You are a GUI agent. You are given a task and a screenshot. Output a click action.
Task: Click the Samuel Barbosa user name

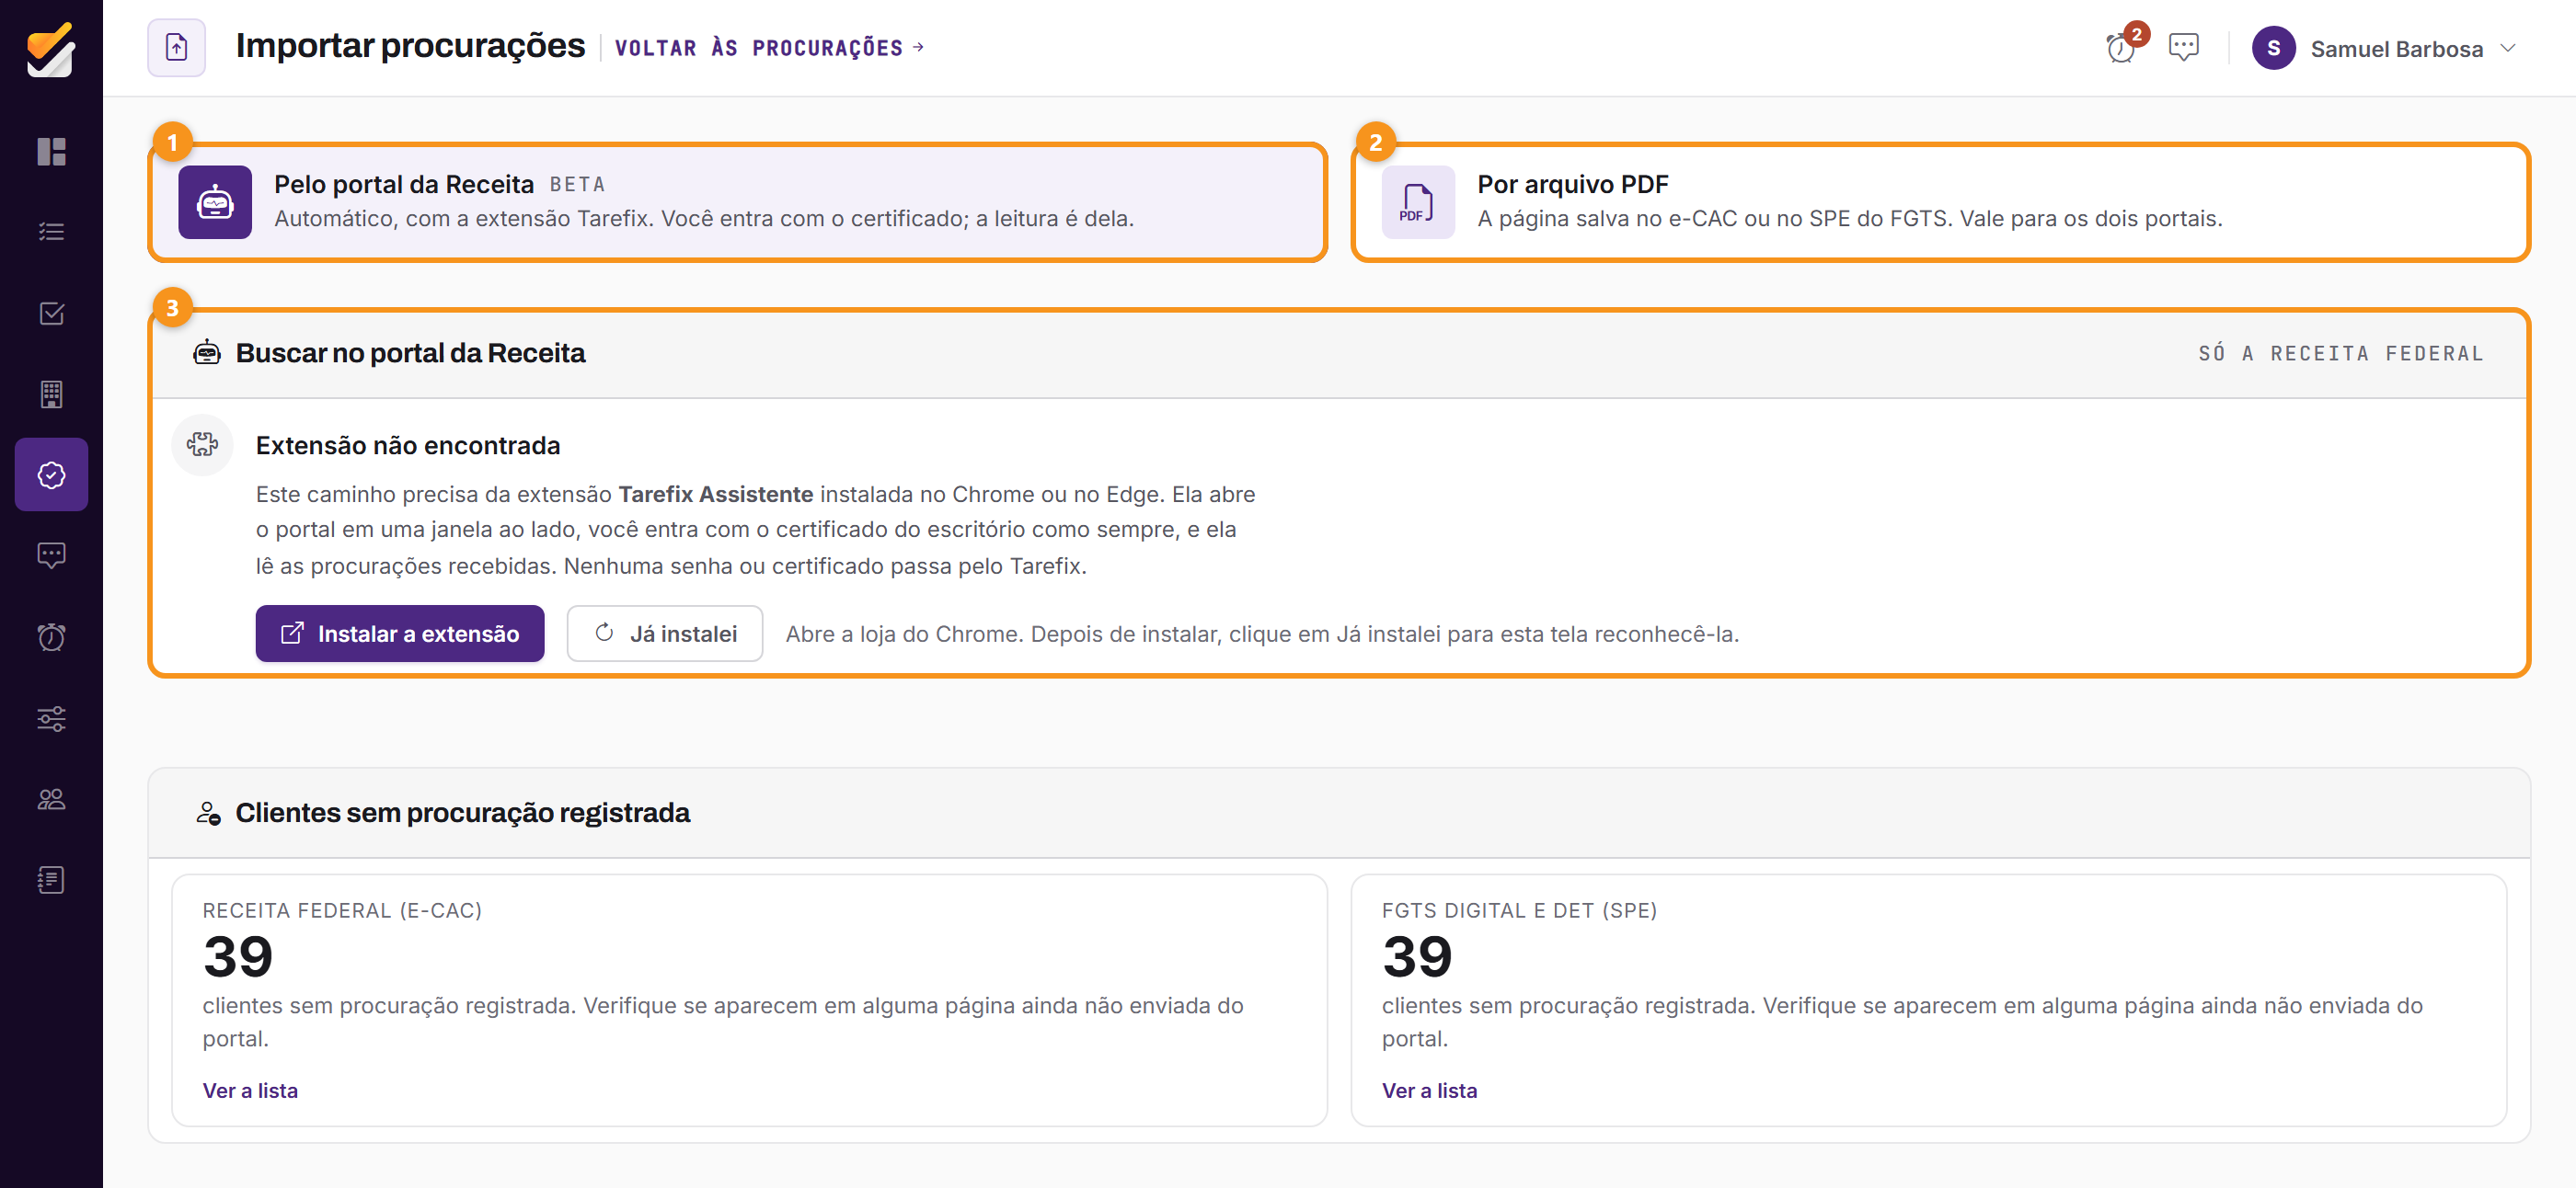2396,49
